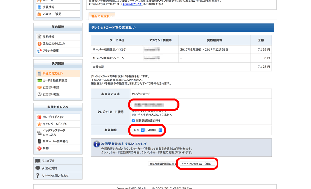Open パスワード変更 in the sidebar menu
This screenshot has width=311, height=189.
(x=58, y=14)
